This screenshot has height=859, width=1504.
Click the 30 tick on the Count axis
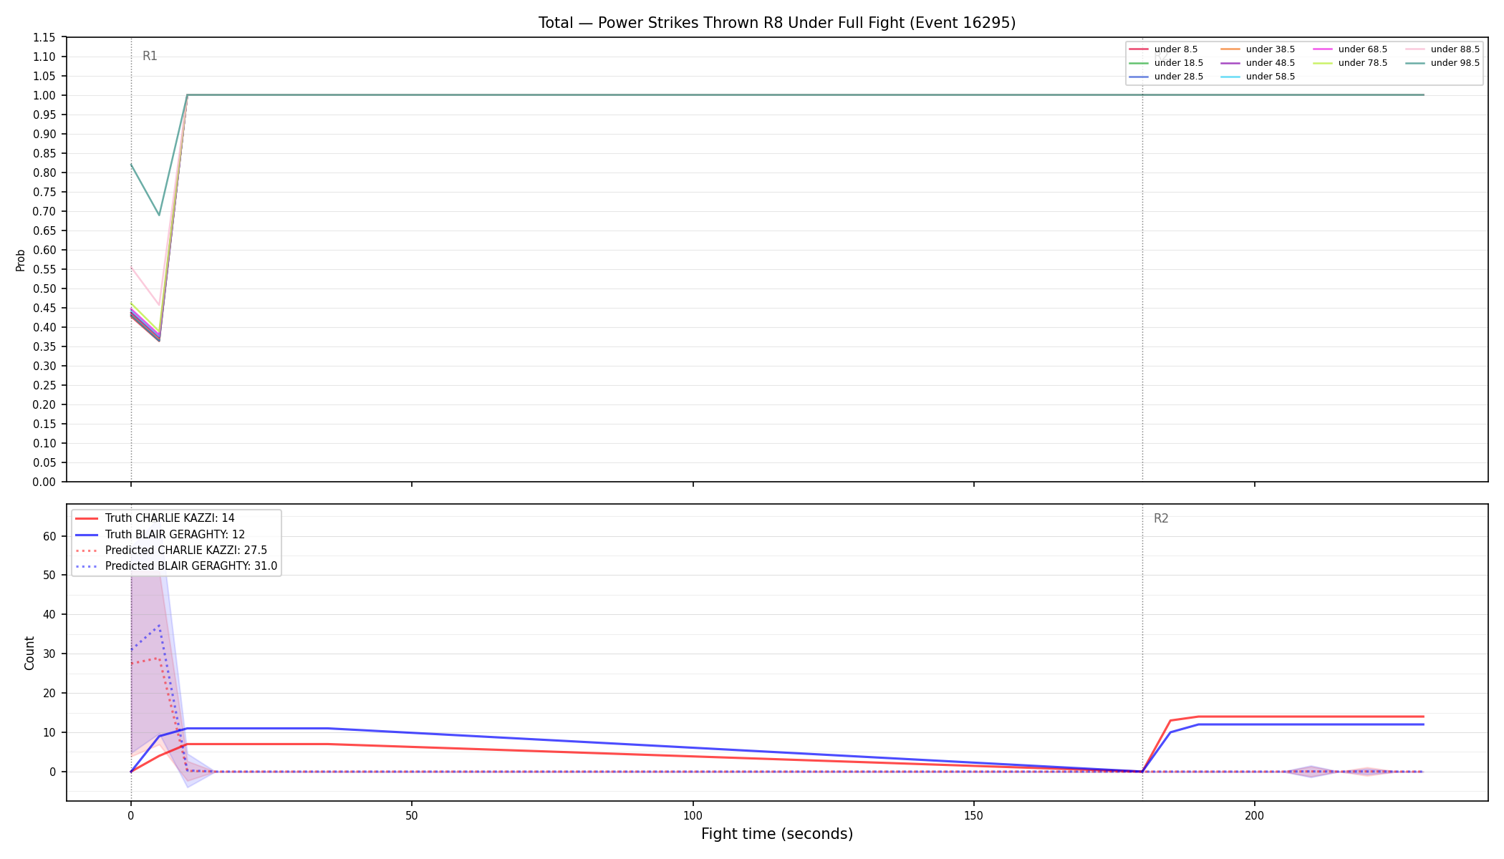coord(49,654)
